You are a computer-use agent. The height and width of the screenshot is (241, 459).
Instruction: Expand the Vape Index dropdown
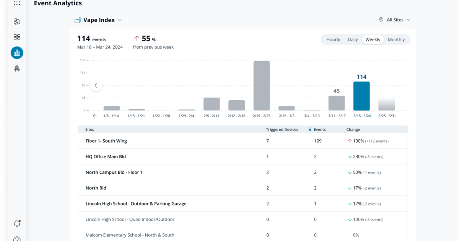(x=120, y=20)
